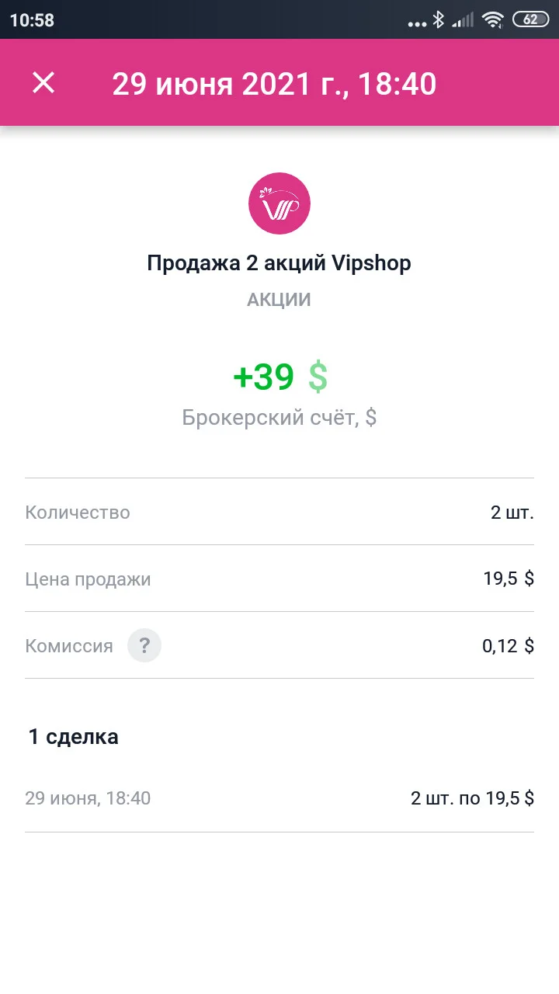This screenshot has height=994, width=559.
Task: Tap the three dots status bar icon
Action: 418,24
